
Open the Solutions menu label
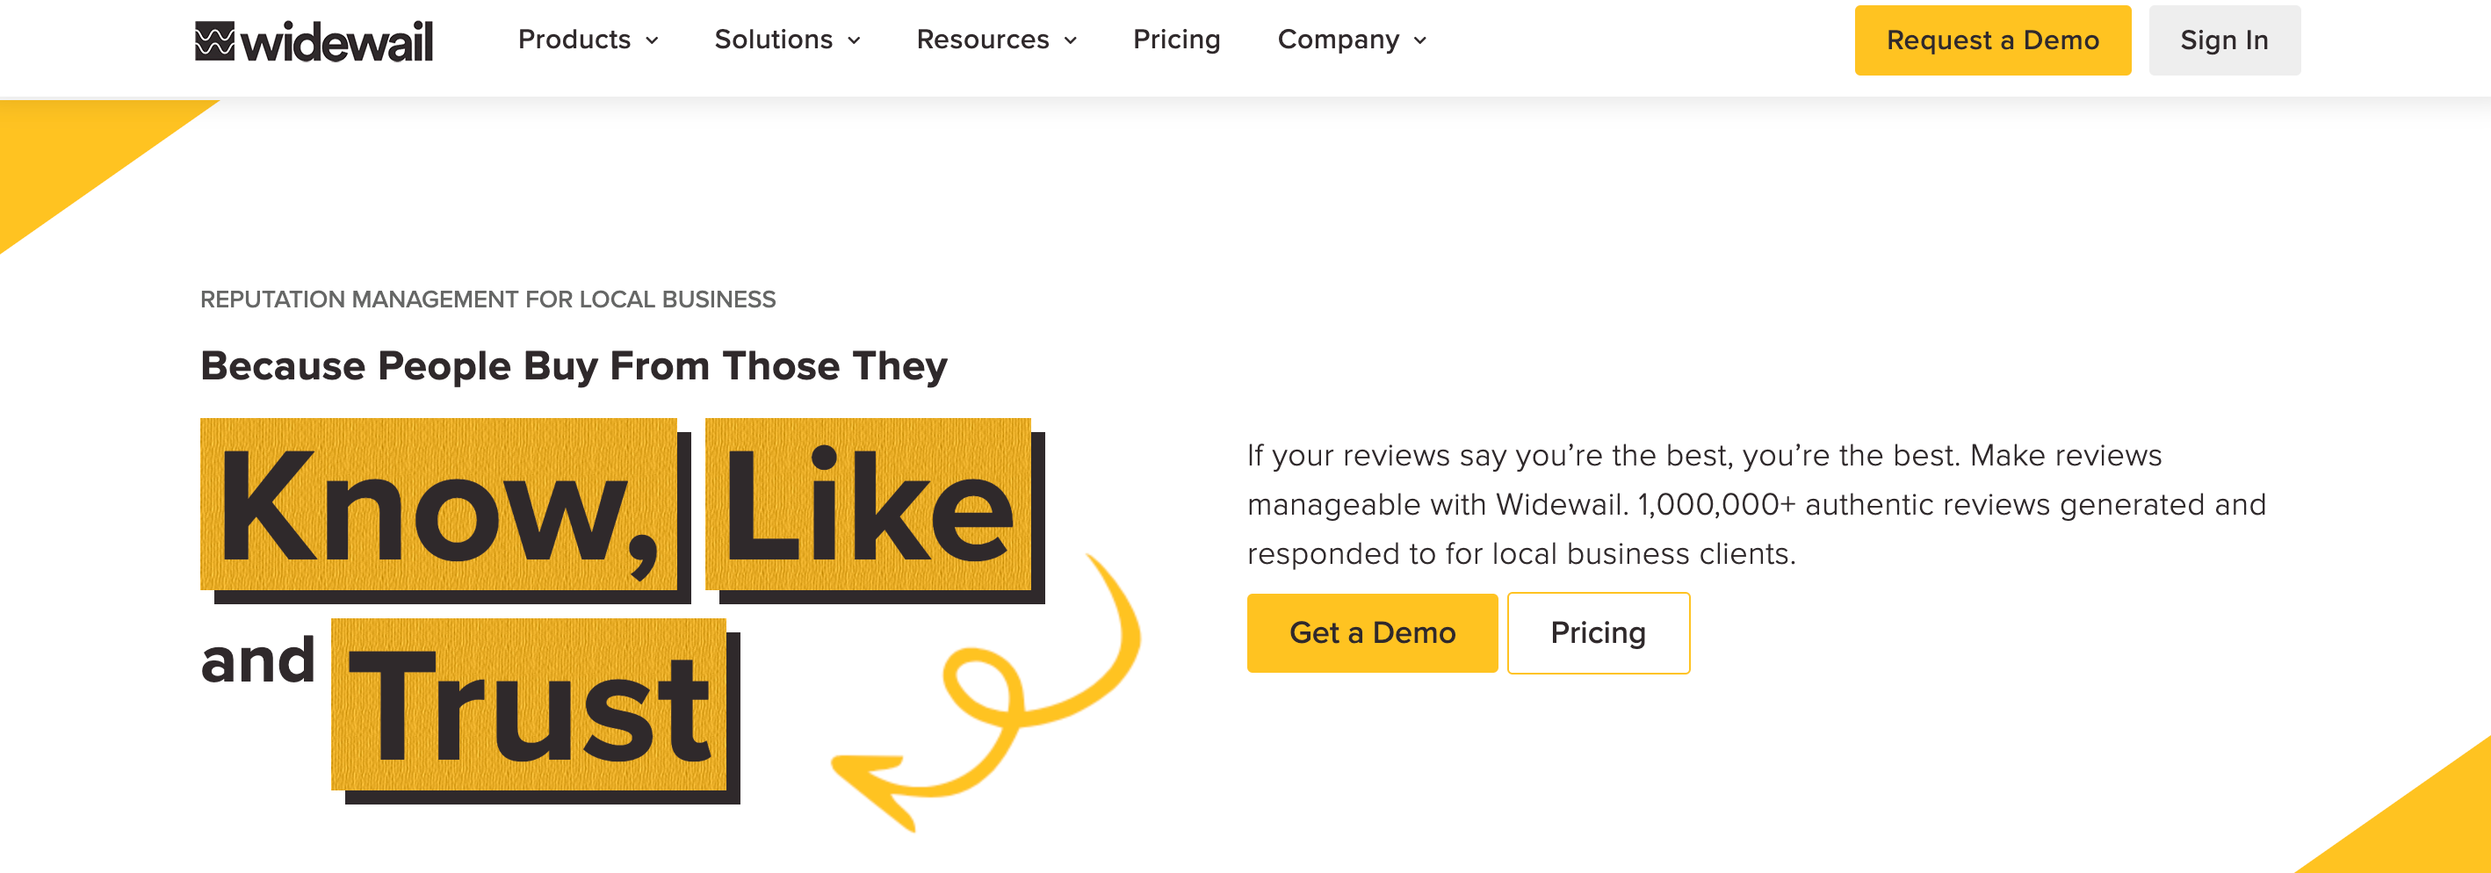point(774,40)
